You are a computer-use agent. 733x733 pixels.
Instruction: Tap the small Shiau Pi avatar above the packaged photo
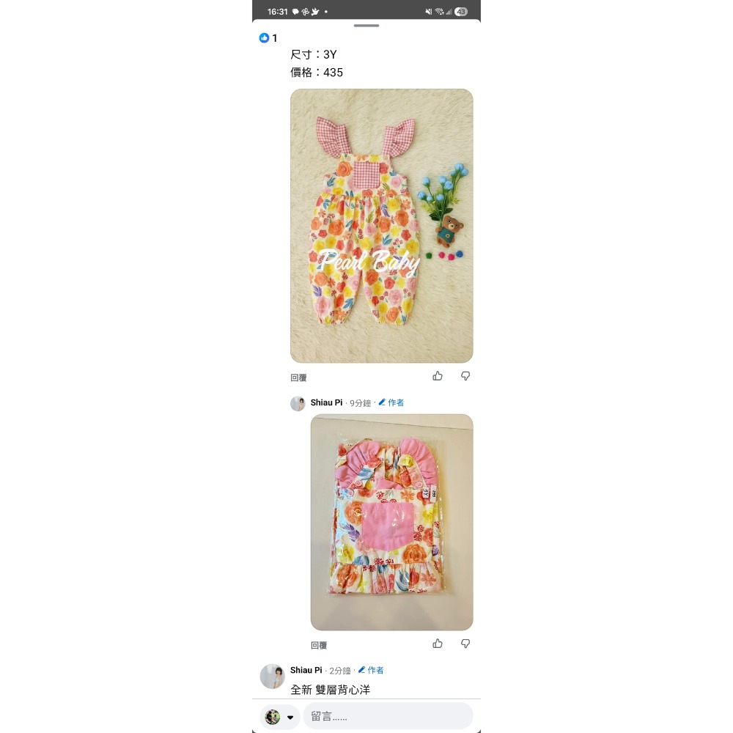coord(298,403)
